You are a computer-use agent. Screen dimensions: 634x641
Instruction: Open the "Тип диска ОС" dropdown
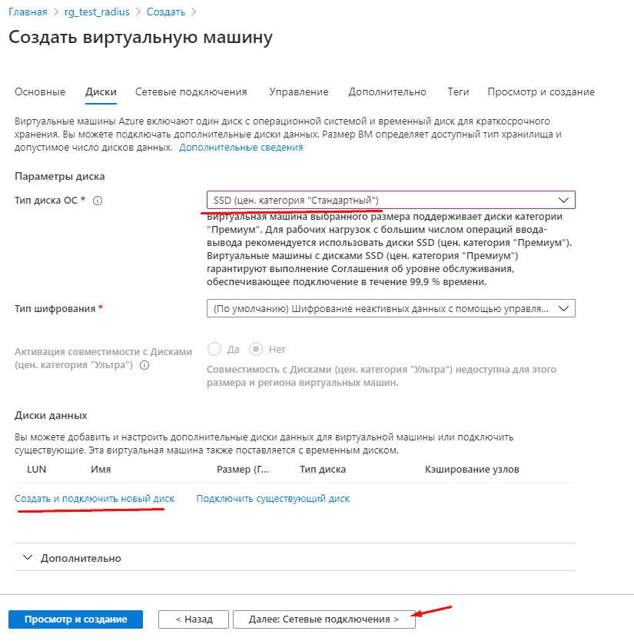point(390,200)
